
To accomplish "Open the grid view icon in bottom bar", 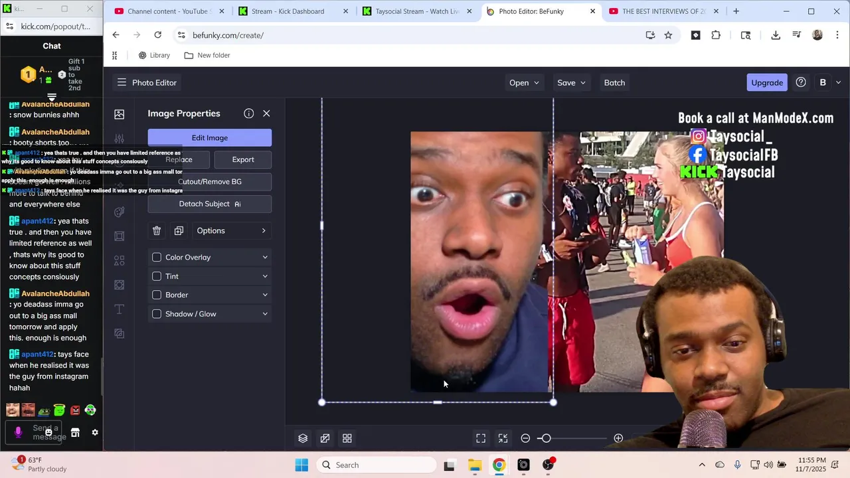I will coord(347,438).
